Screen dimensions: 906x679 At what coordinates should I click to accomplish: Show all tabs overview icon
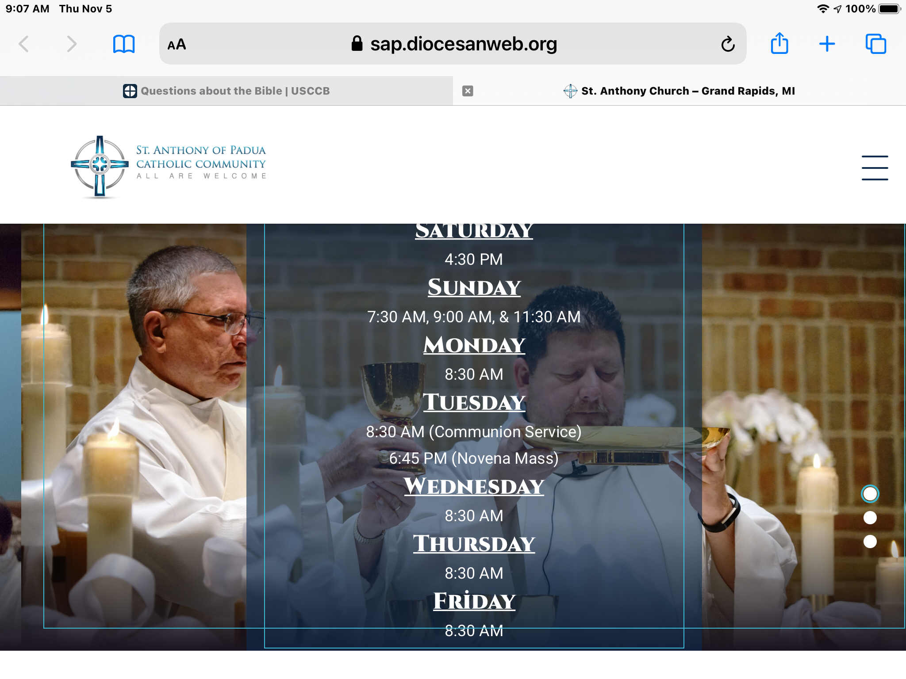coord(875,44)
